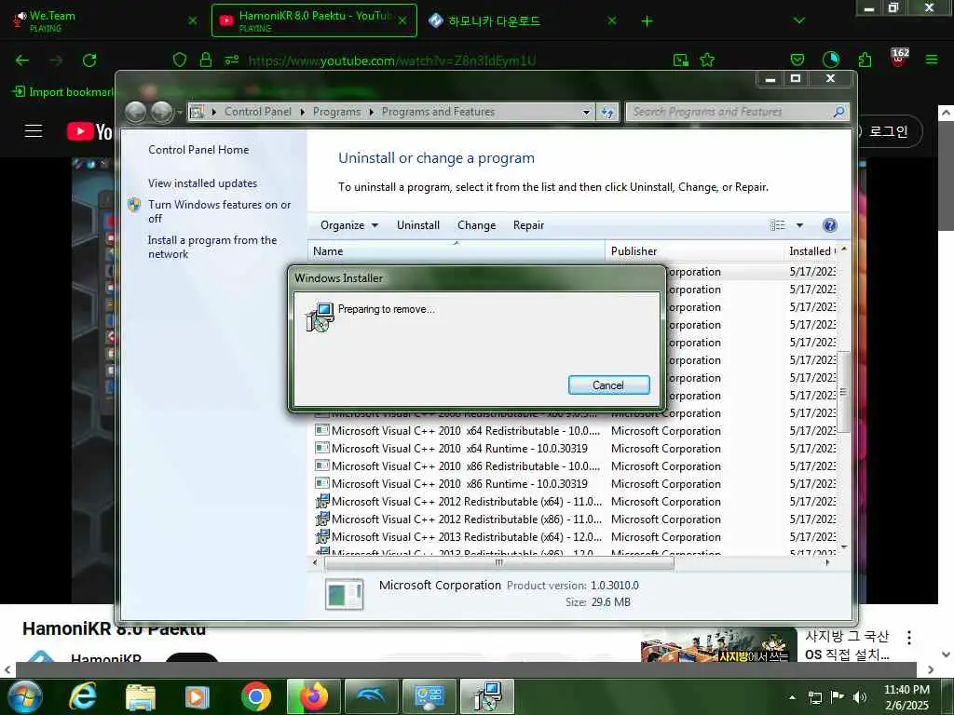The width and height of the screenshot is (954, 715).
Task: Open Chrome from the taskbar
Action: (256, 696)
